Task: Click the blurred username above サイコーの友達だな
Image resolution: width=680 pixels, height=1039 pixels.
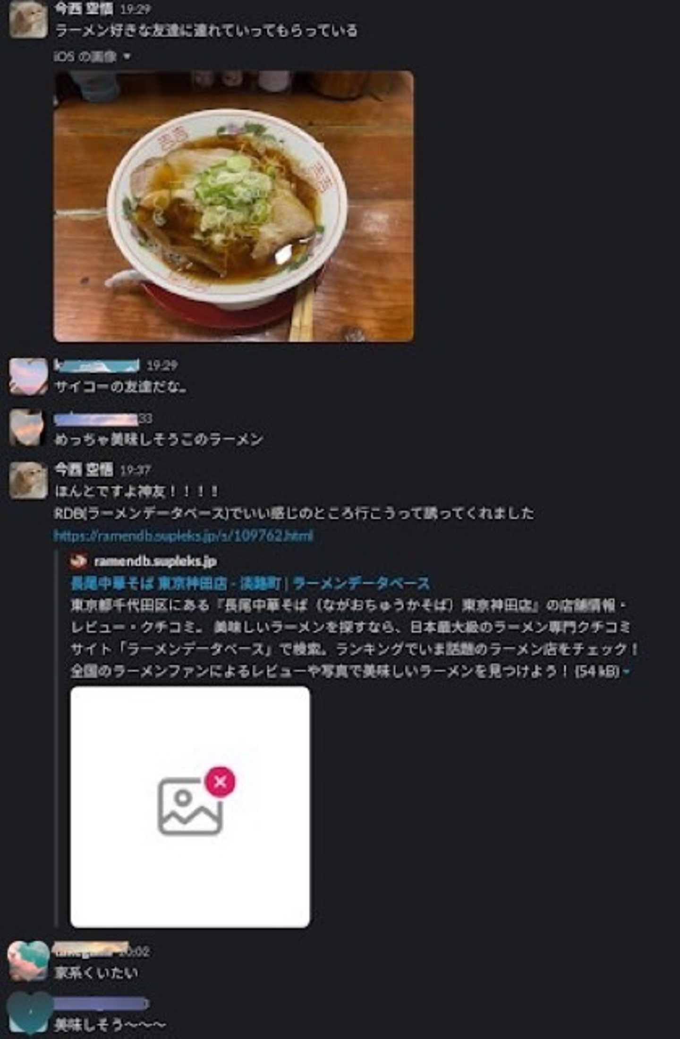Action: pyautogui.click(x=96, y=365)
